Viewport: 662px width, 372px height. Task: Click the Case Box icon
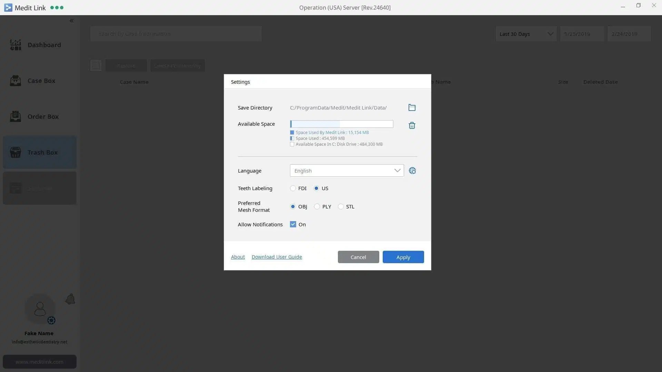[x=16, y=81]
